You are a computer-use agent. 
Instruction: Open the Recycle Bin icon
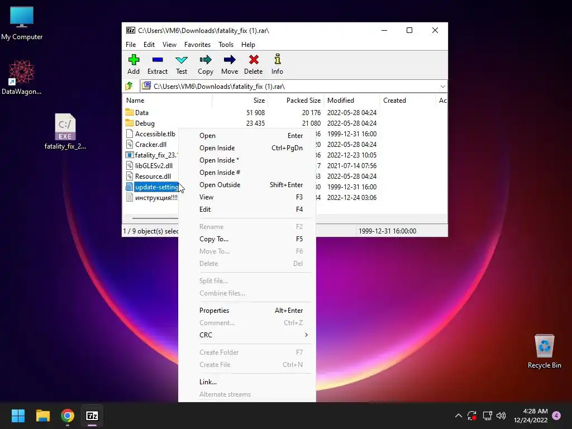[x=544, y=351]
